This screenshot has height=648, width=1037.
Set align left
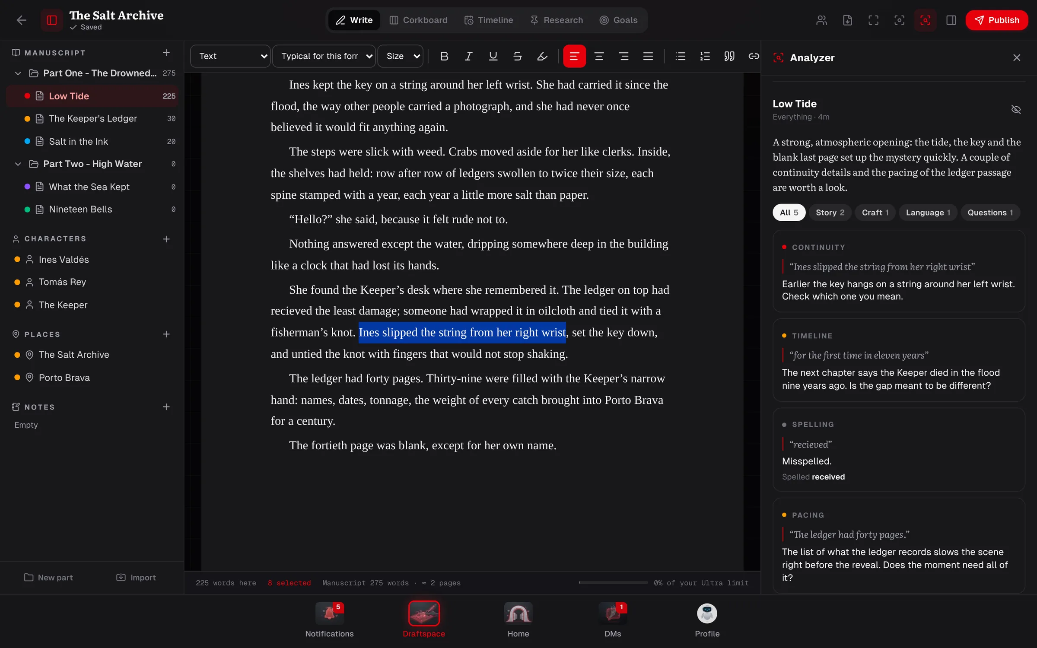point(574,56)
